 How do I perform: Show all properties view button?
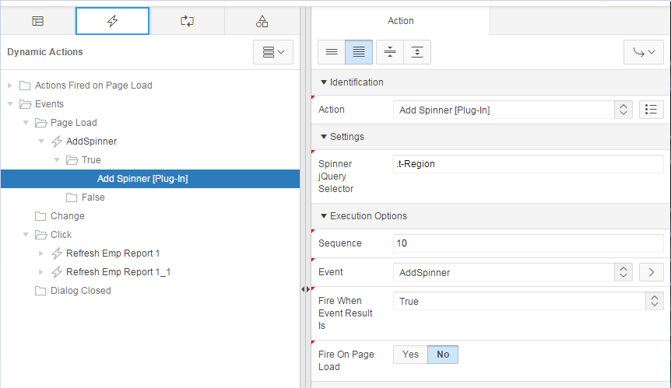359,52
